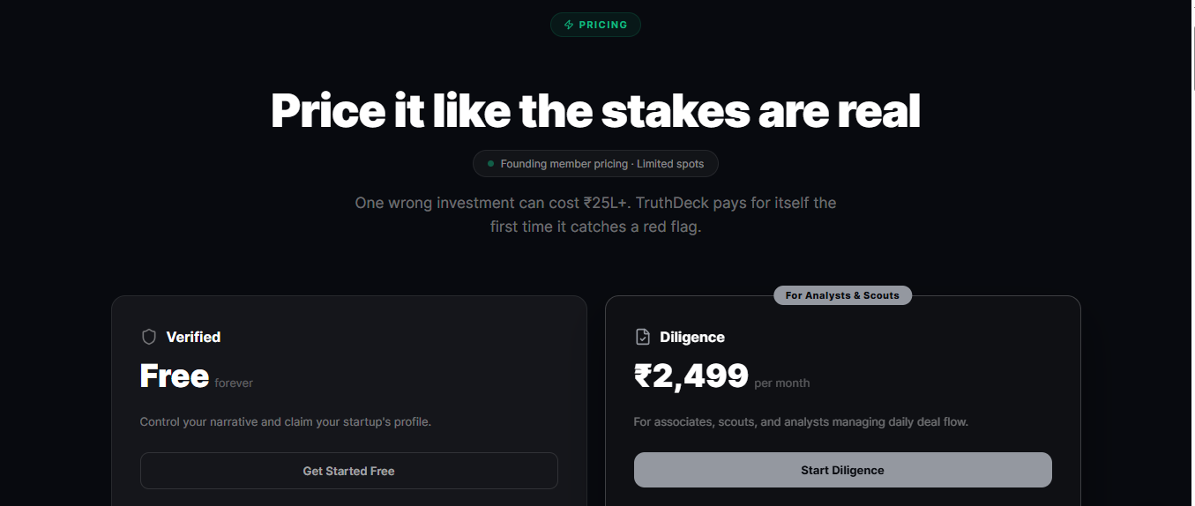The height and width of the screenshot is (506, 1195).
Task: Click the For associates, scouts, and analysts description
Action: click(x=801, y=421)
